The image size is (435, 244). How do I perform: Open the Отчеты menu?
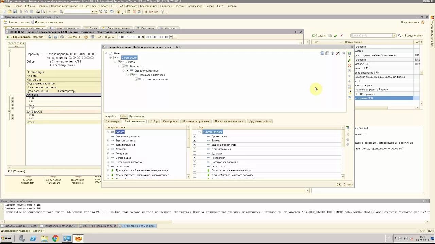pyautogui.click(x=179, y=6)
